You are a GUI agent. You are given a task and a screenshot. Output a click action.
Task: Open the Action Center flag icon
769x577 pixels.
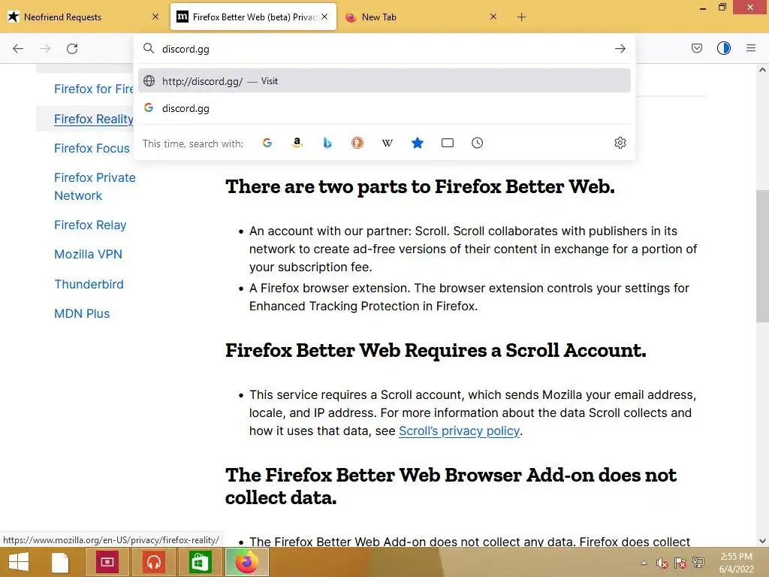tap(680, 563)
